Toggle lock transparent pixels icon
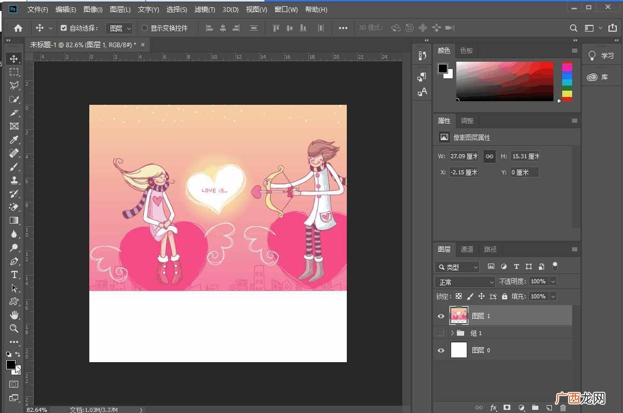The width and height of the screenshot is (623, 413). (458, 296)
